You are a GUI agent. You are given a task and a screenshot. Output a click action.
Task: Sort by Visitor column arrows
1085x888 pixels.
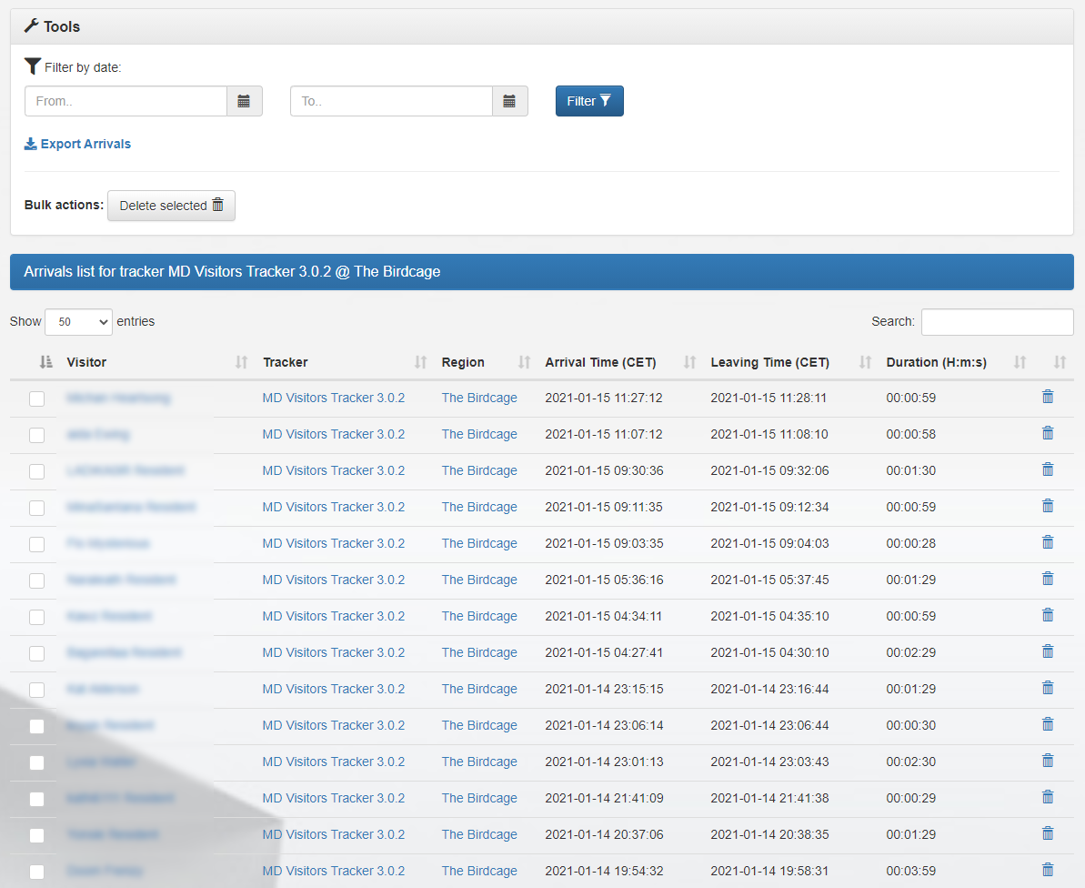pos(241,362)
